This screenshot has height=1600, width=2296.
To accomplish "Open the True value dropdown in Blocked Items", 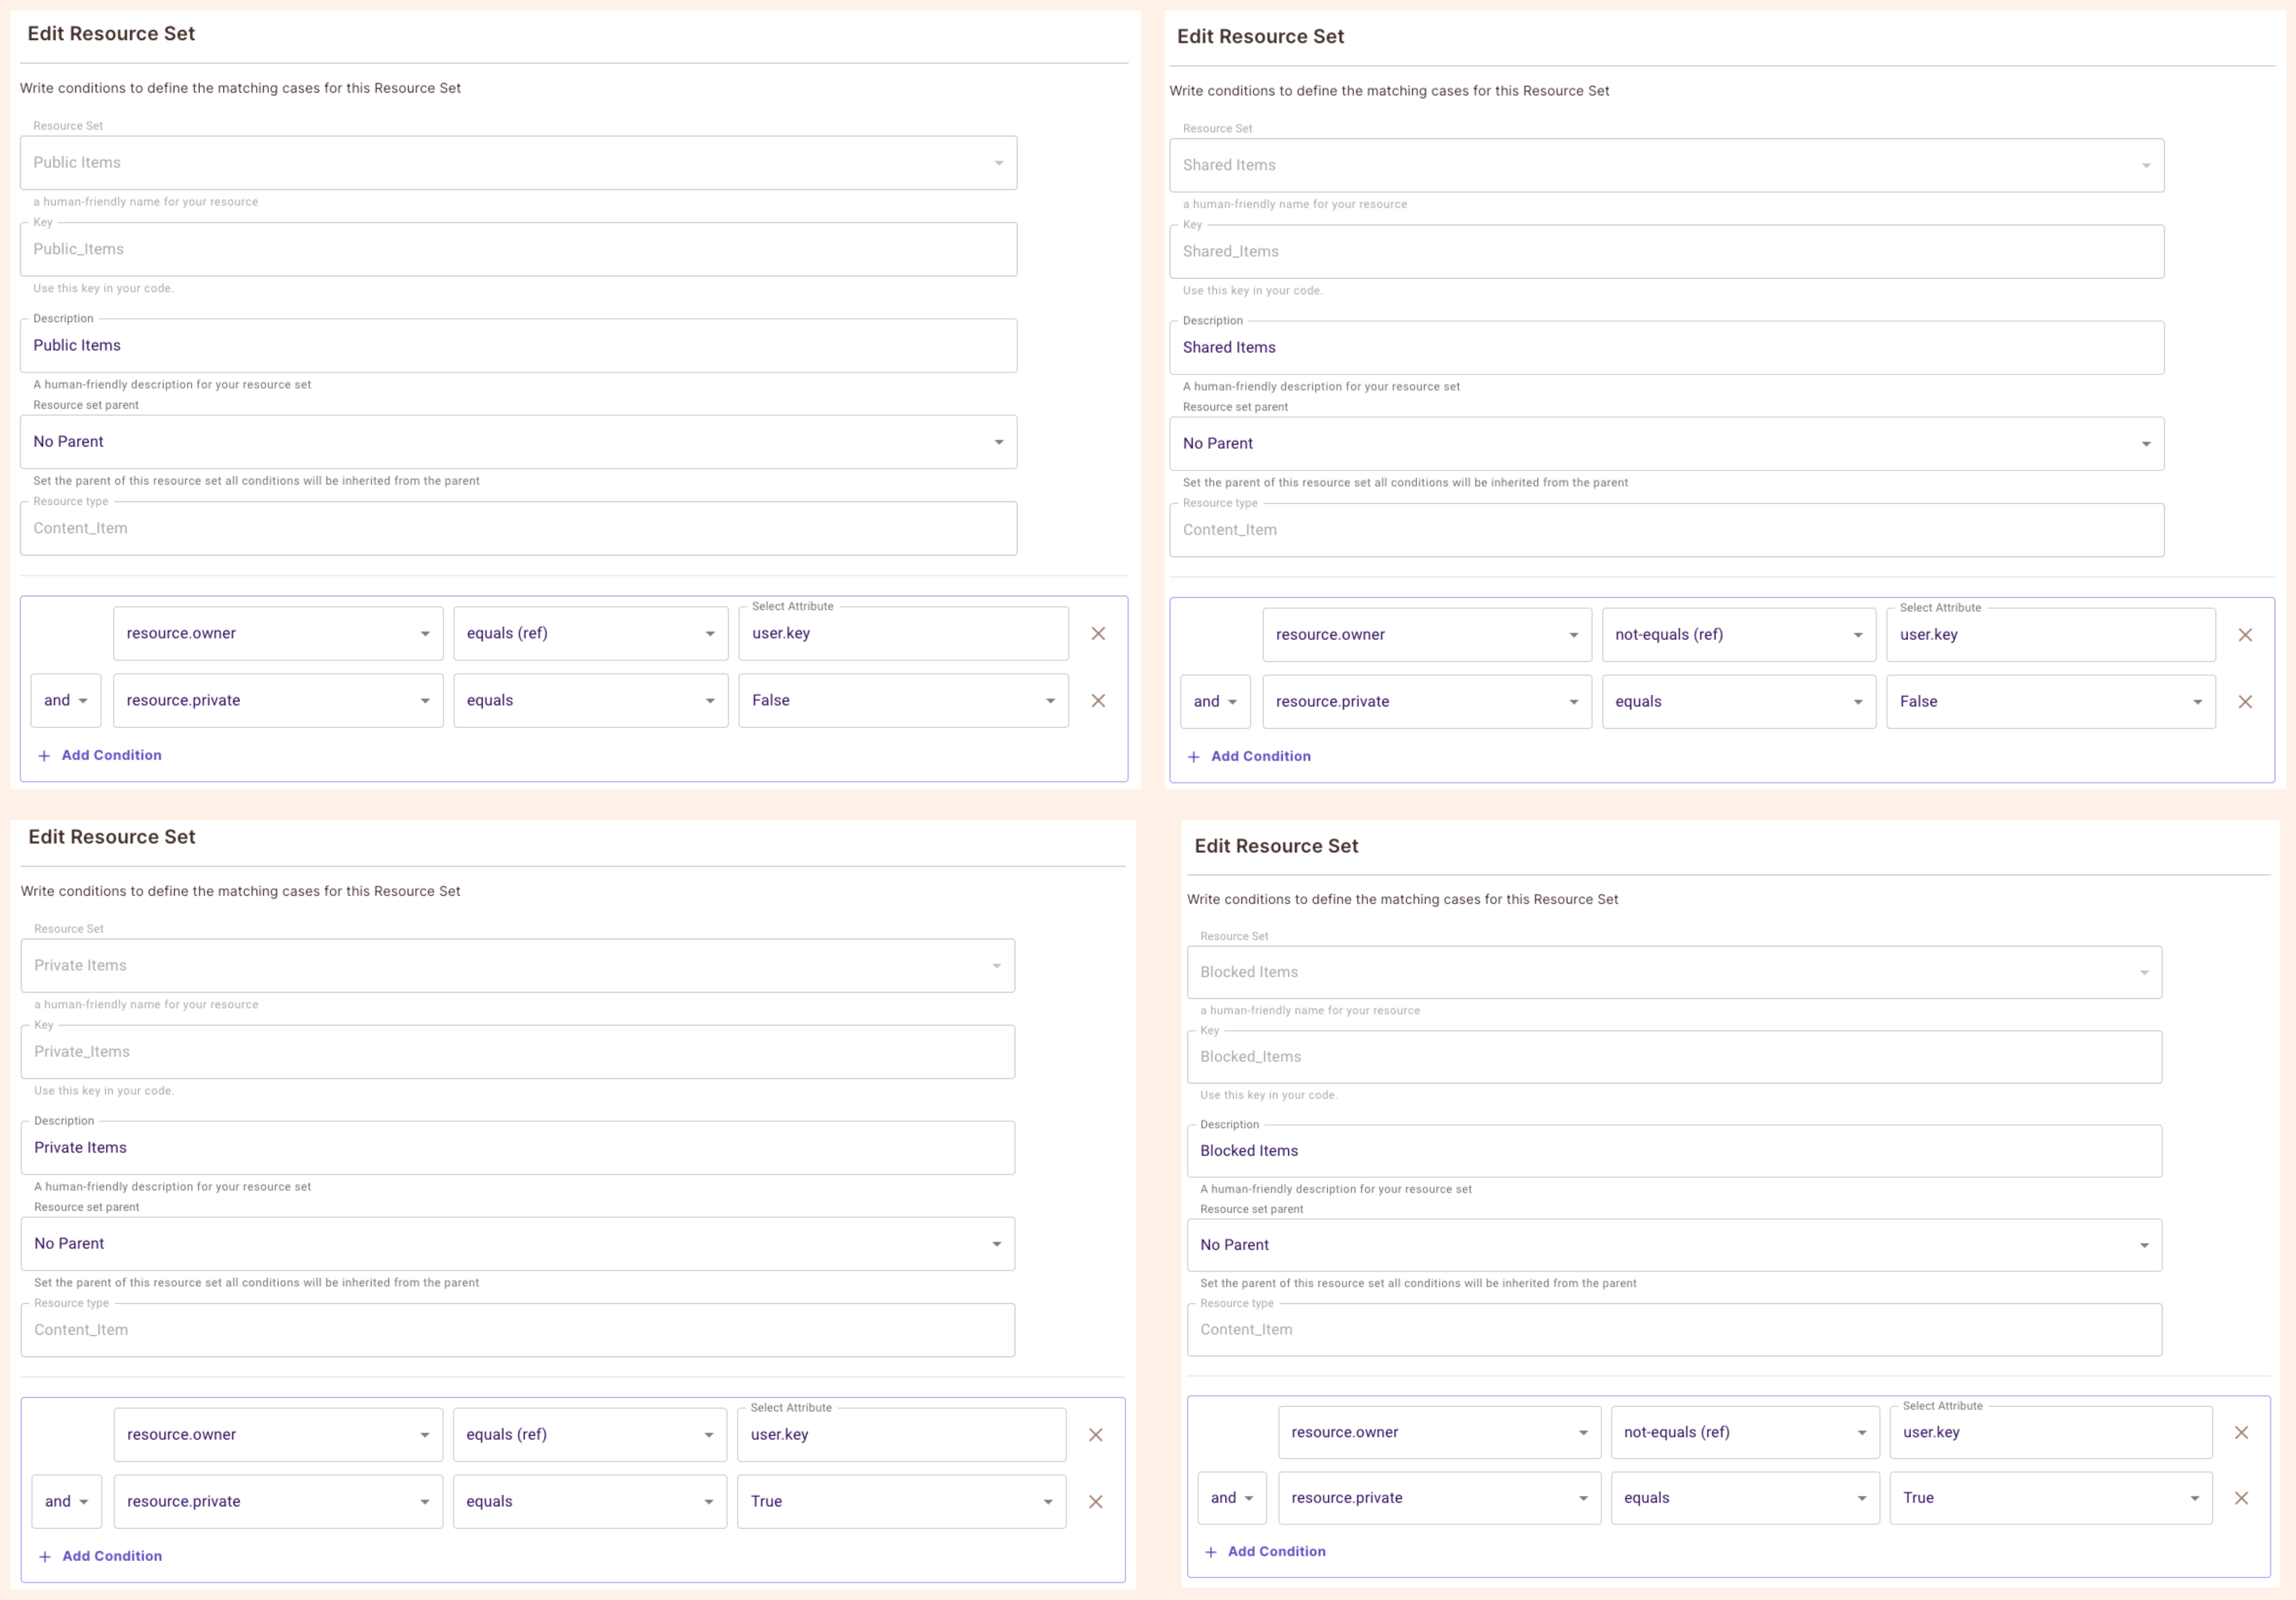I will tap(2051, 1498).
